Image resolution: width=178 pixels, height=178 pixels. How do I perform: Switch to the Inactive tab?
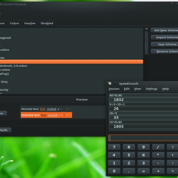30,23
